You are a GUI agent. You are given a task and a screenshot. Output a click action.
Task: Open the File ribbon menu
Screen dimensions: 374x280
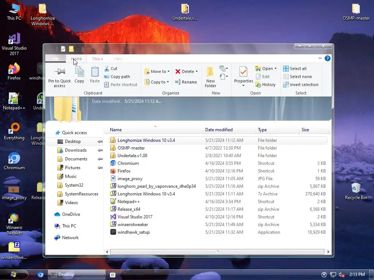[56, 59]
